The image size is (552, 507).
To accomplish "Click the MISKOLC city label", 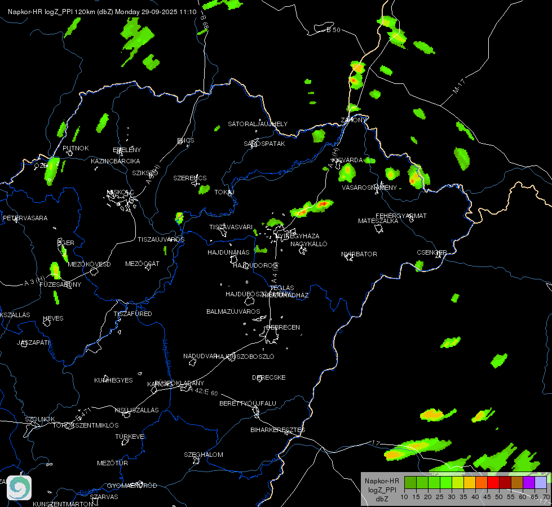I will coord(121,192).
